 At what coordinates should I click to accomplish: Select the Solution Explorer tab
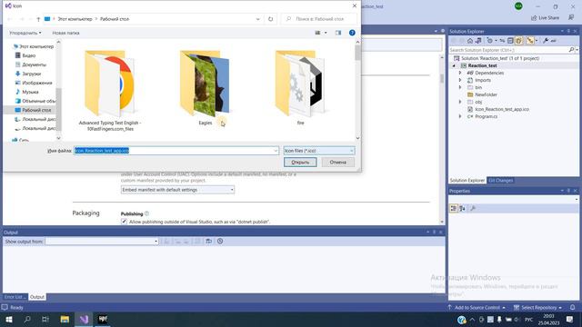[467, 181]
